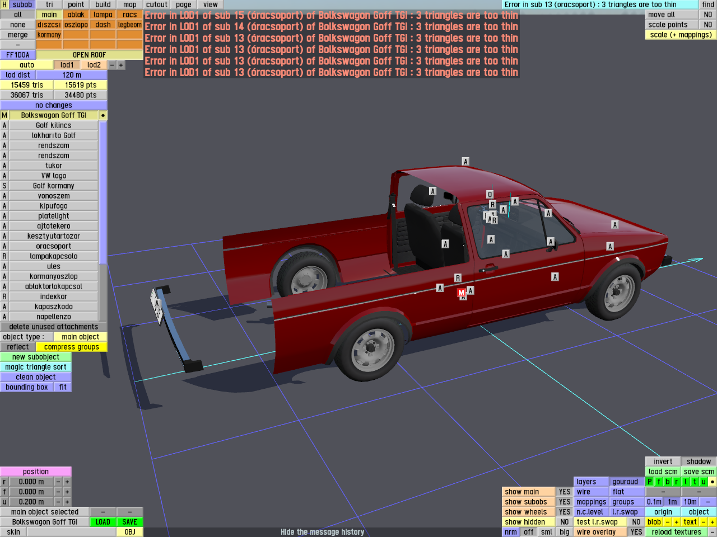Select the platelight subobject row
This screenshot has width=717, height=537.
(54, 216)
